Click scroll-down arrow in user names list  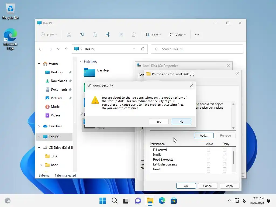pyautogui.click(x=233, y=128)
